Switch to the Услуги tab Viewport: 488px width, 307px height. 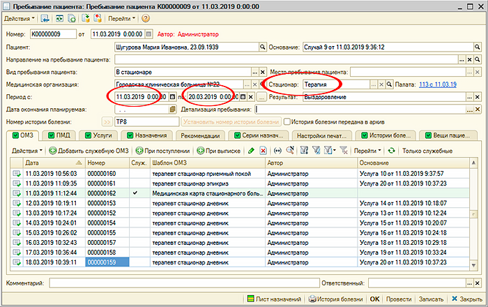click(x=102, y=135)
